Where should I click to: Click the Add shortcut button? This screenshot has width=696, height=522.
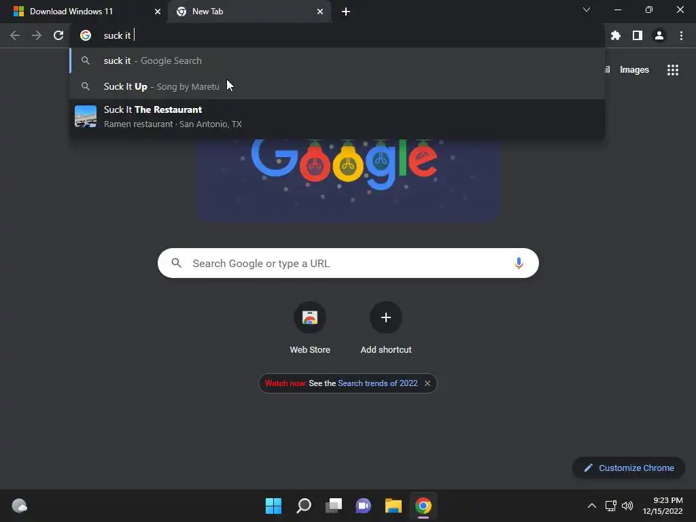tap(386, 328)
